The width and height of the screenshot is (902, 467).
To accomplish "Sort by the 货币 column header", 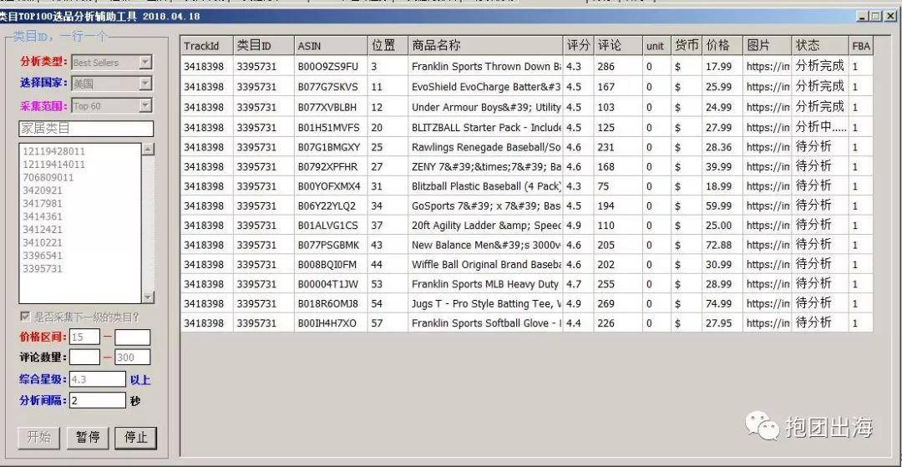I will click(x=687, y=46).
